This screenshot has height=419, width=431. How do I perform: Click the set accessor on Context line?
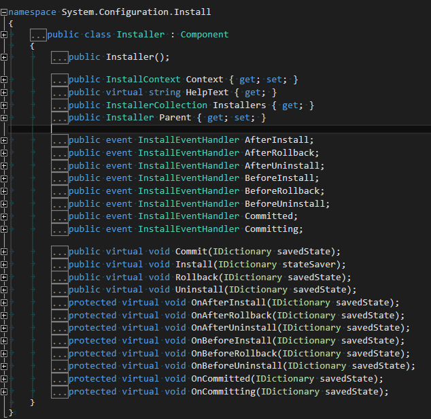(x=274, y=80)
